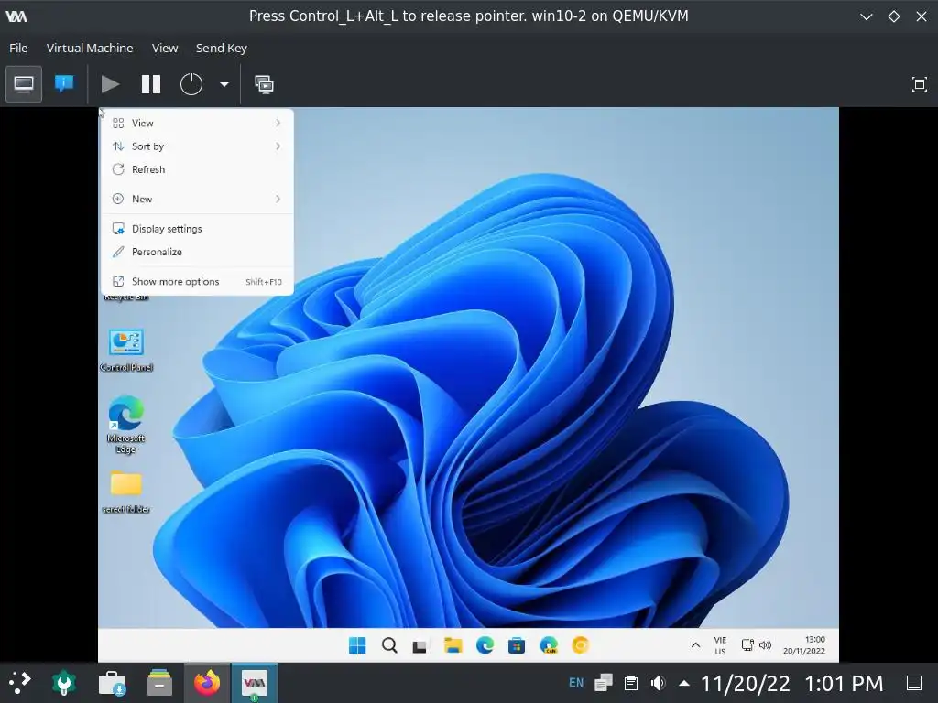Viewport: 938px width, 703px height.
Task: Select the Microsoft Edge desktop shortcut
Action: click(126, 425)
